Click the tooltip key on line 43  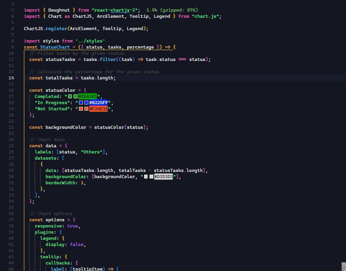(49, 257)
